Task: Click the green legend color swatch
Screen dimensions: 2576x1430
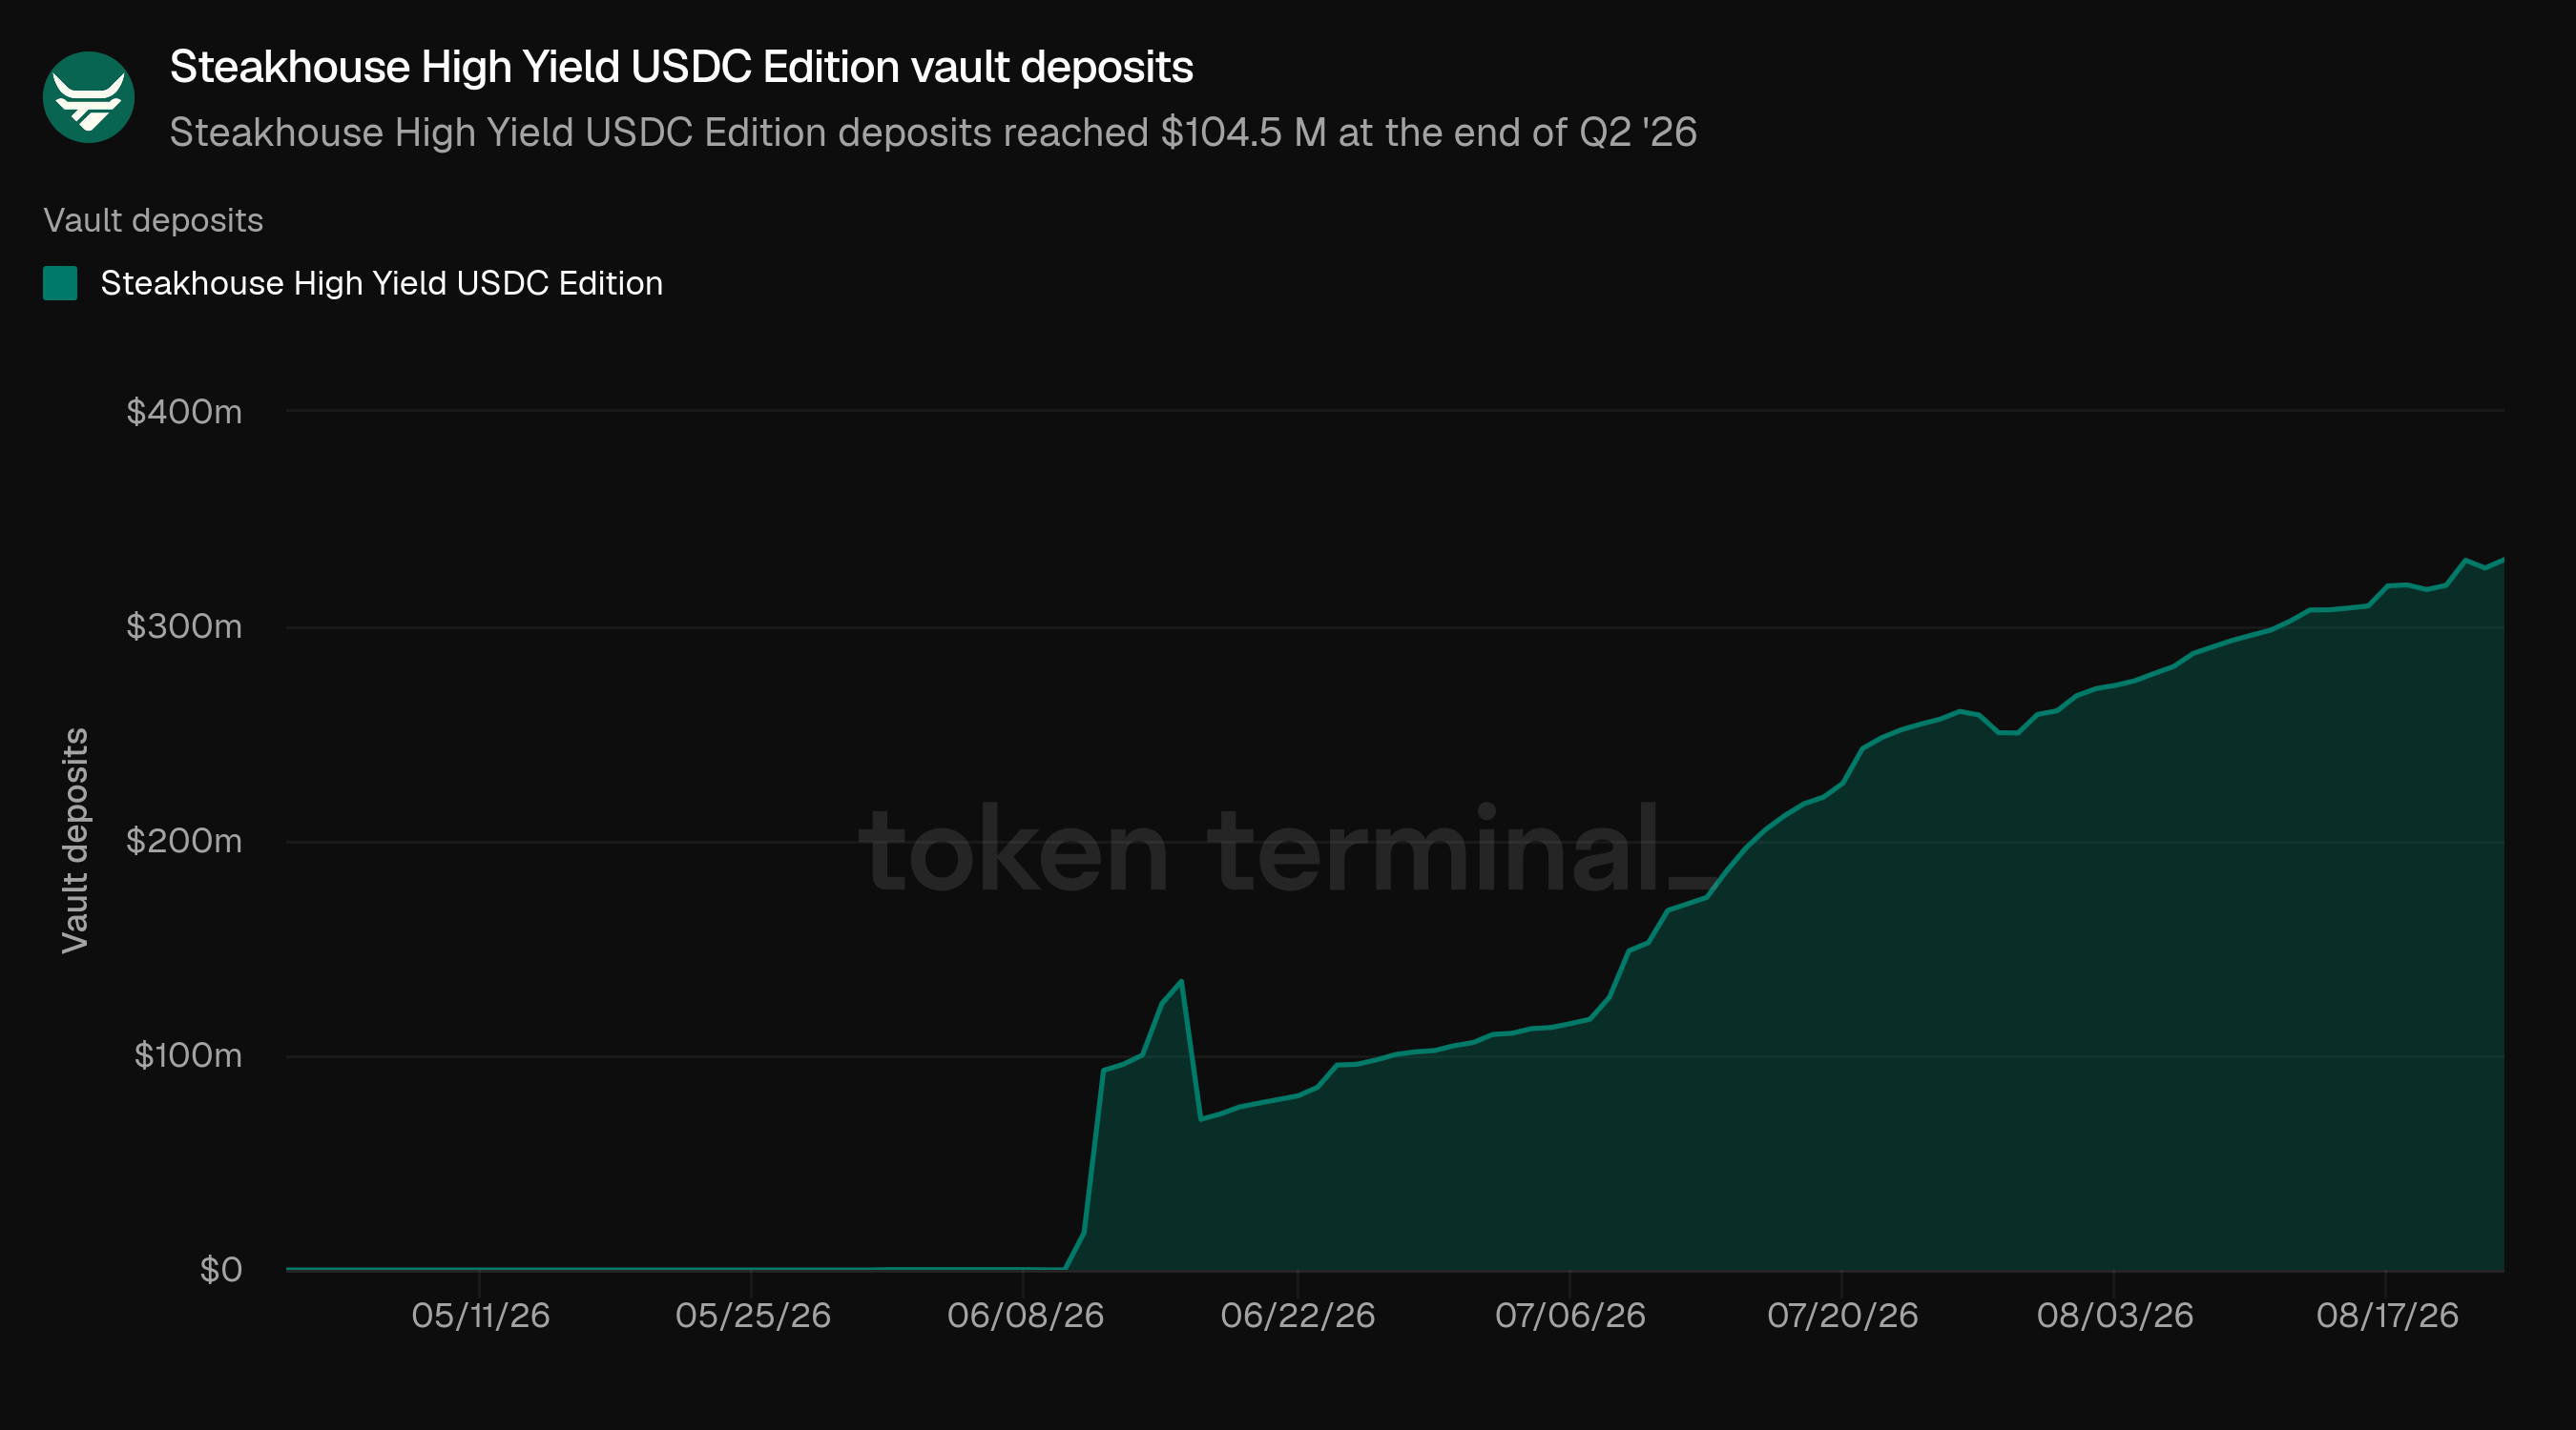Action: [x=60, y=283]
